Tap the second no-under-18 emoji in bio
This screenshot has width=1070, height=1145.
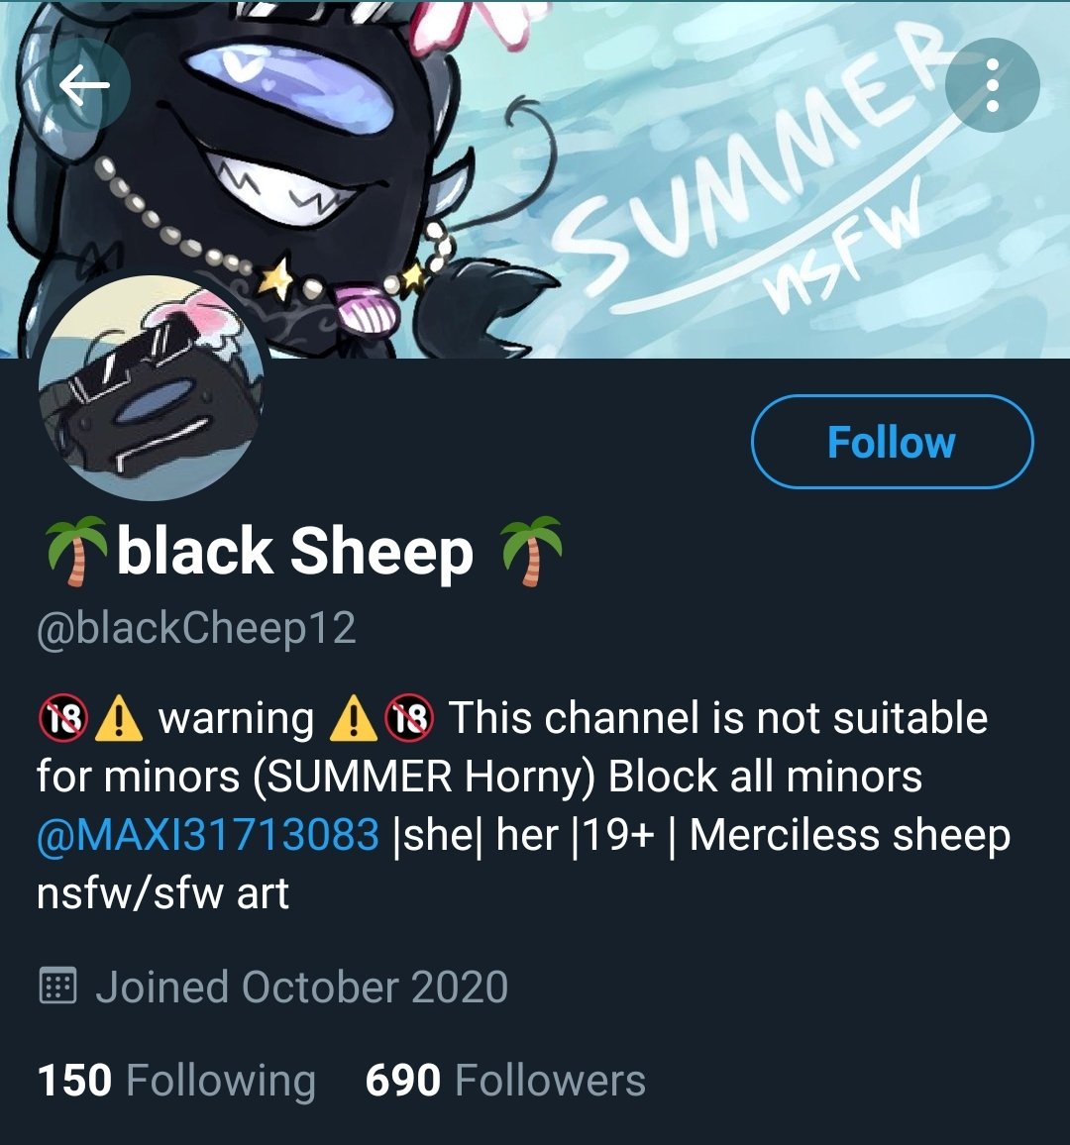(x=409, y=718)
